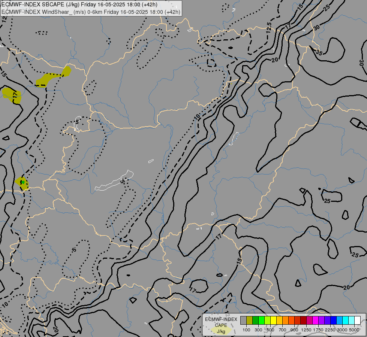Screen dimensions: 367x337
Task: Click the legend value 1750
Action: tap(318, 330)
